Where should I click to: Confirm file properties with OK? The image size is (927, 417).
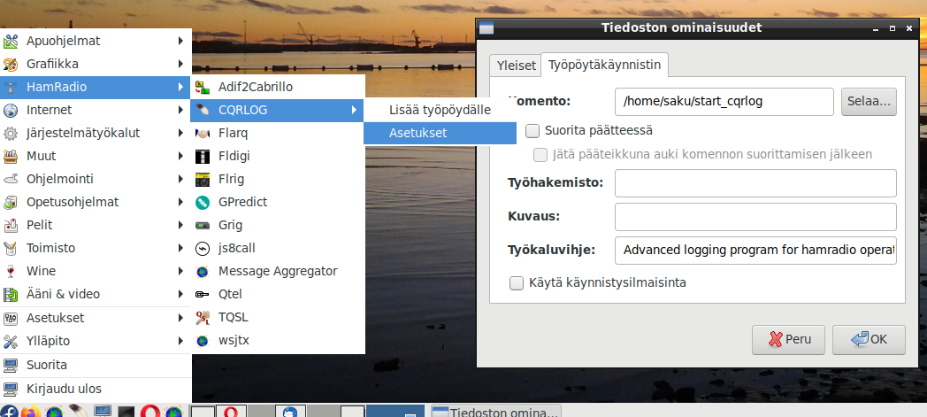coord(869,339)
